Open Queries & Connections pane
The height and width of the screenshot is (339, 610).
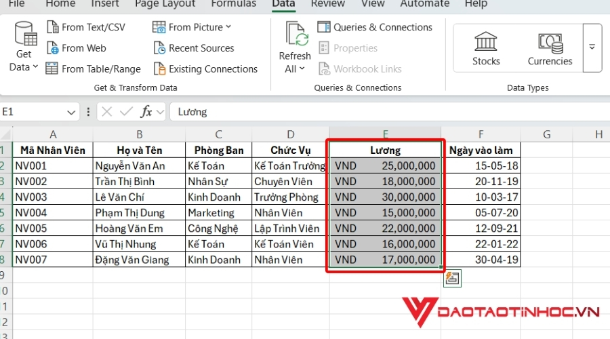tap(375, 27)
